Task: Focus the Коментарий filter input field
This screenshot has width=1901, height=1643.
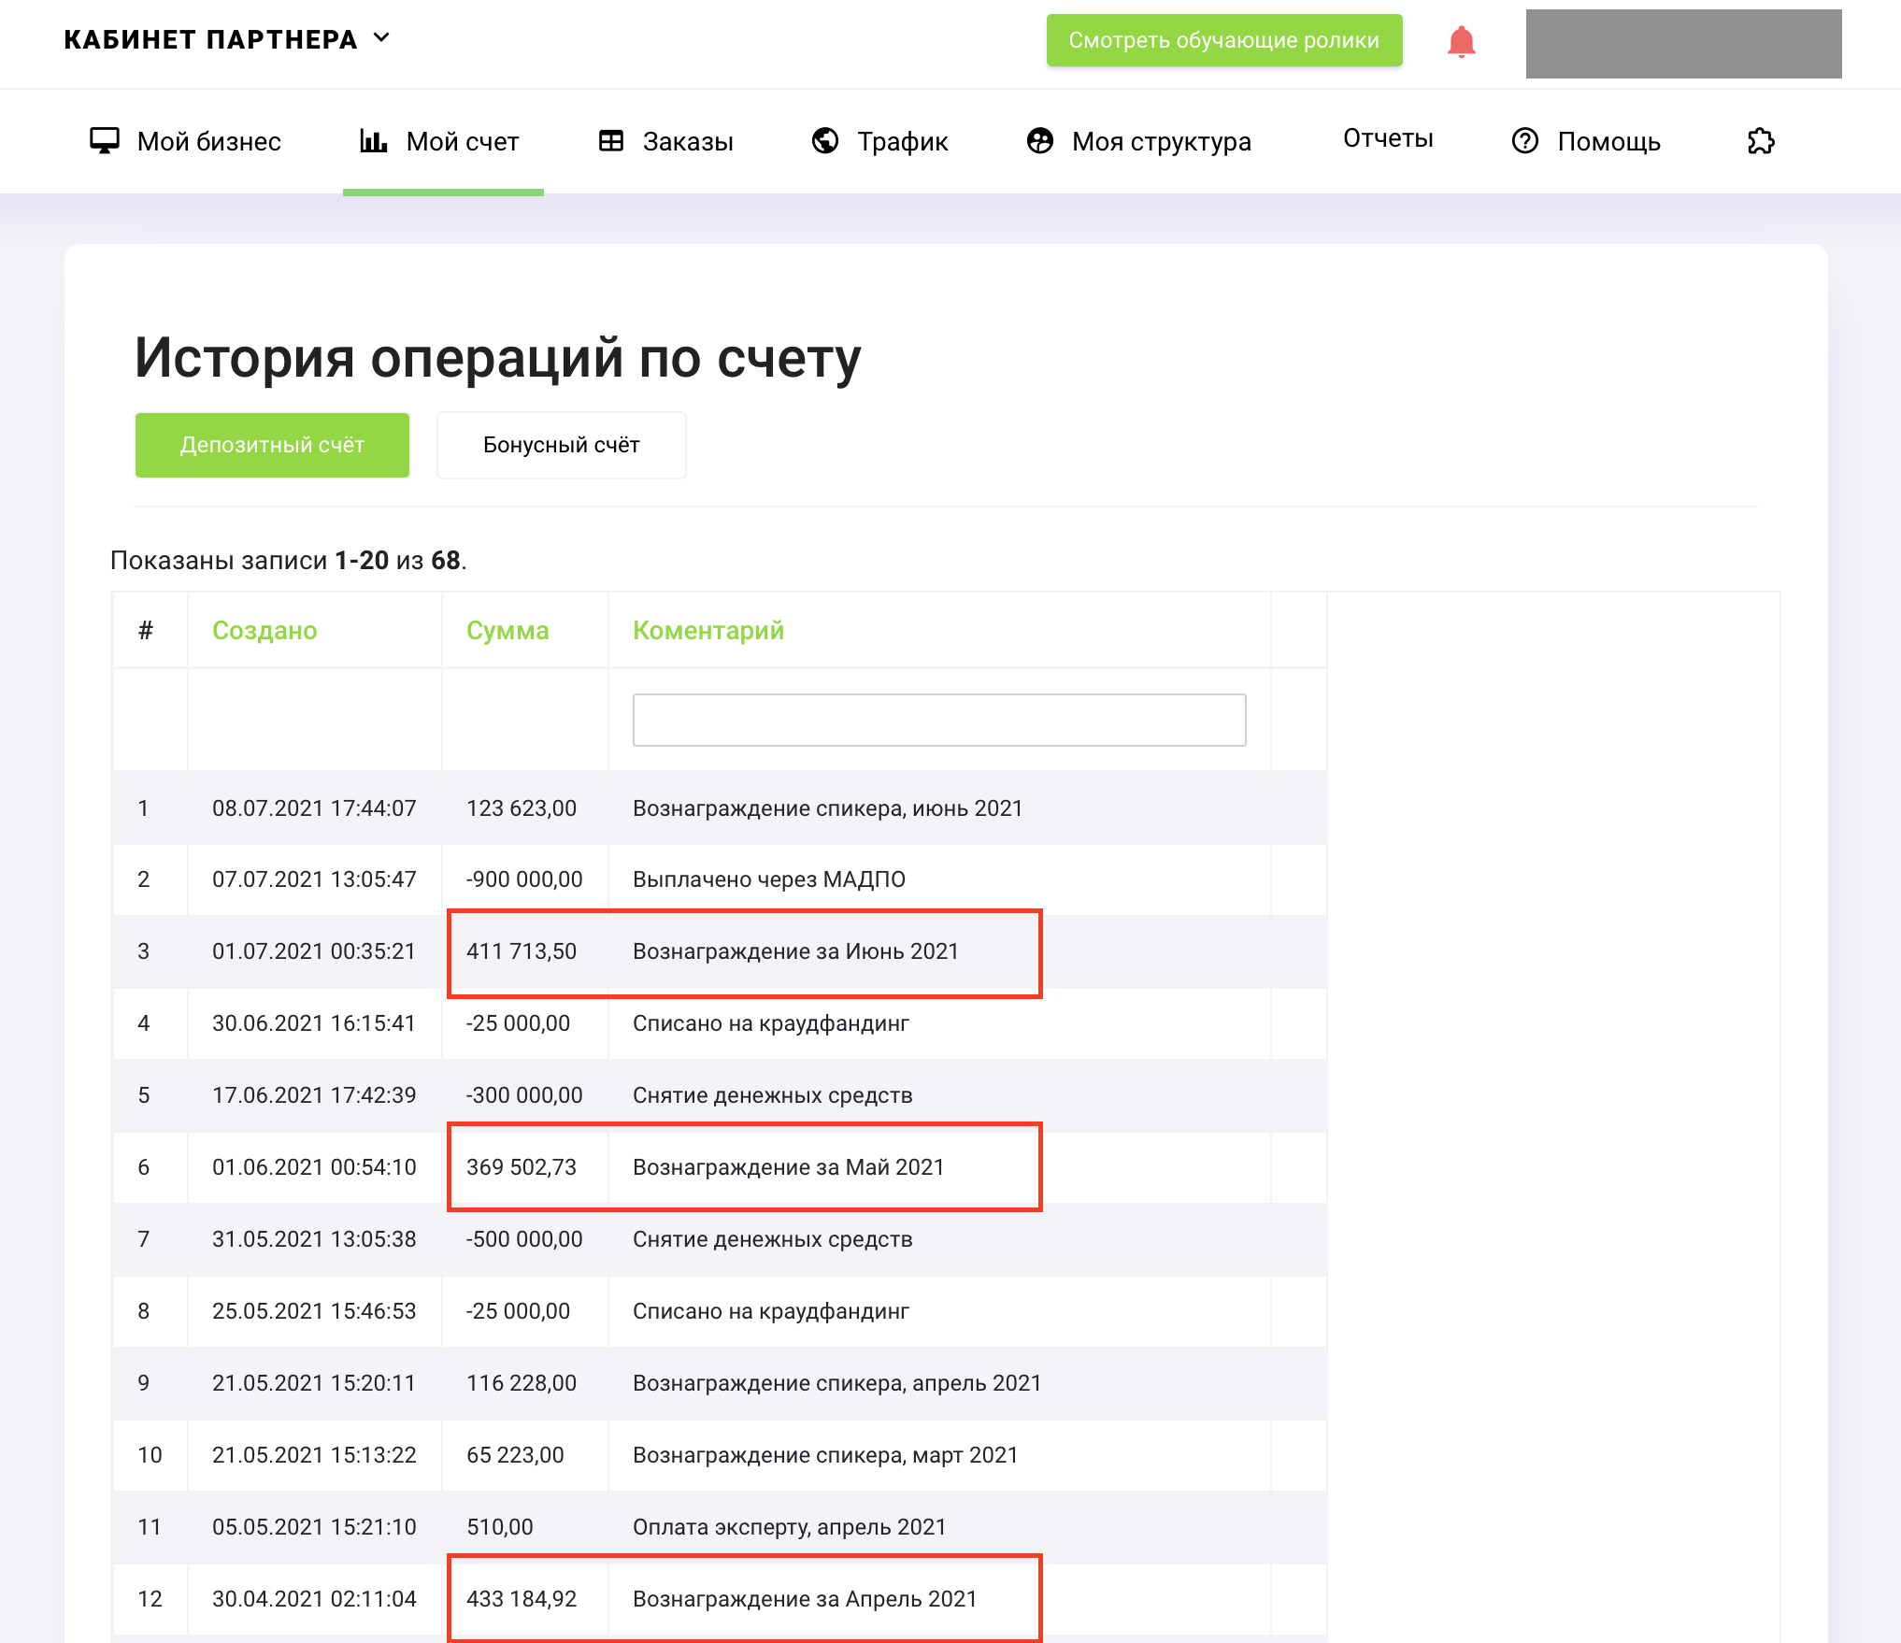Action: [939, 720]
